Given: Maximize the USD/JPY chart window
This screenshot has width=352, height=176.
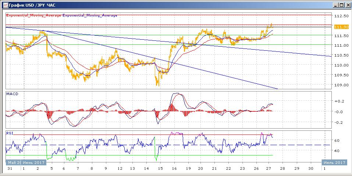Looking at the screenshot, I should point(341,5).
